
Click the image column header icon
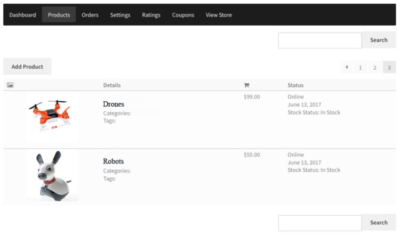pos(10,85)
